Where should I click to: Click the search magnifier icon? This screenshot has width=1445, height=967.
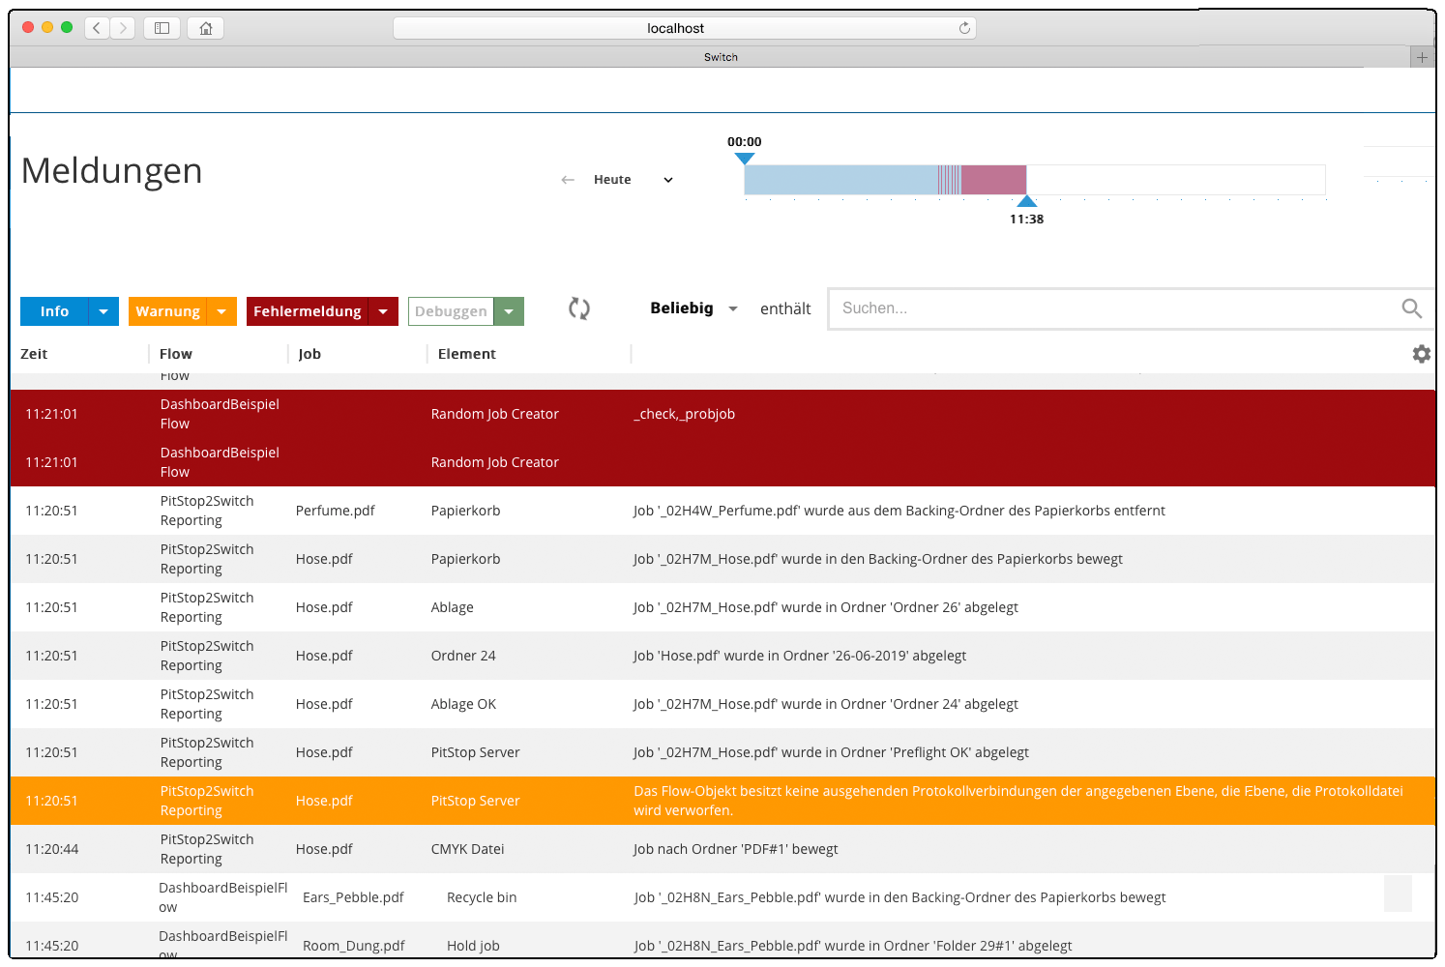click(x=1411, y=308)
